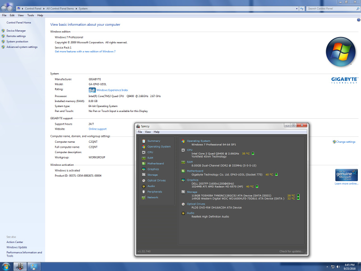Select Optical Drives icon in Speccy sidebar

point(143,180)
